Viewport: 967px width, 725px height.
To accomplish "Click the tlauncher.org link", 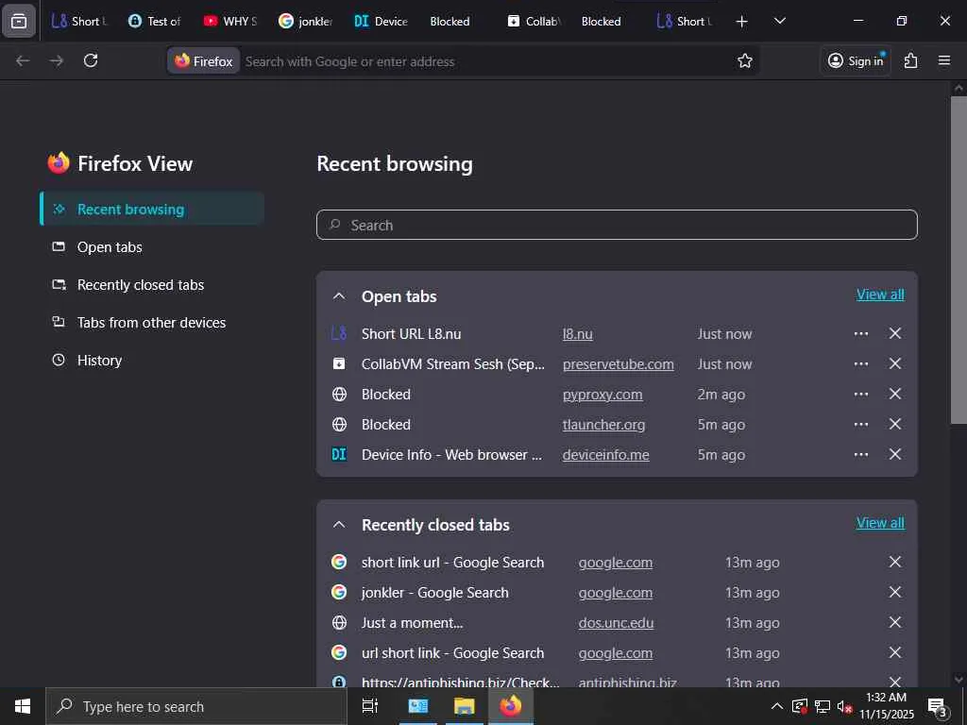I will 603,425.
